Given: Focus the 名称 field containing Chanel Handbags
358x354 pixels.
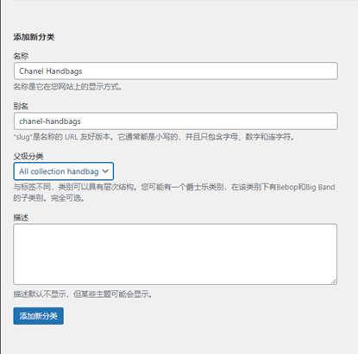Looking at the screenshot, I should (x=175, y=71).
